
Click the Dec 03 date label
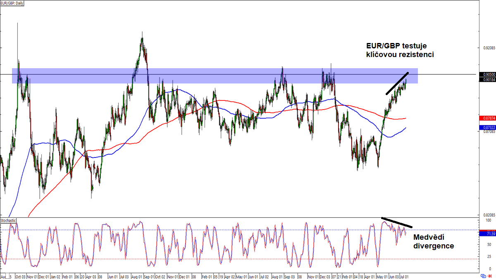[x=325, y=276]
